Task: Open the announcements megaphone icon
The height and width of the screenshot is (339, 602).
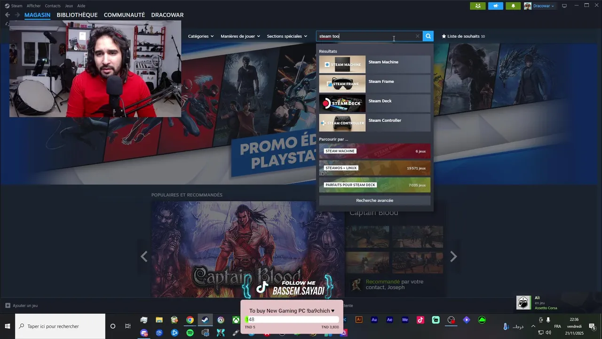Action: 495,6
